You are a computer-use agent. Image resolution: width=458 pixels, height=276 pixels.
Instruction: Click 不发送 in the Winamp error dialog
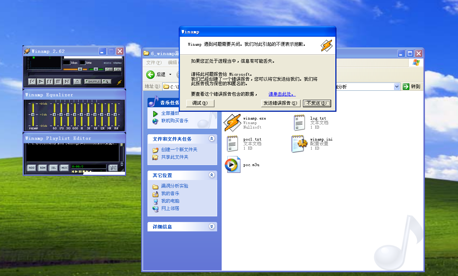pyautogui.click(x=316, y=103)
